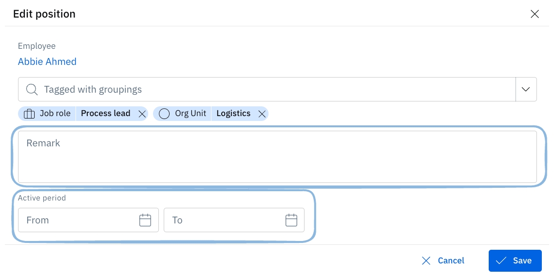
Task: Click the briefcase Job role icon
Action: coord(29,114)
